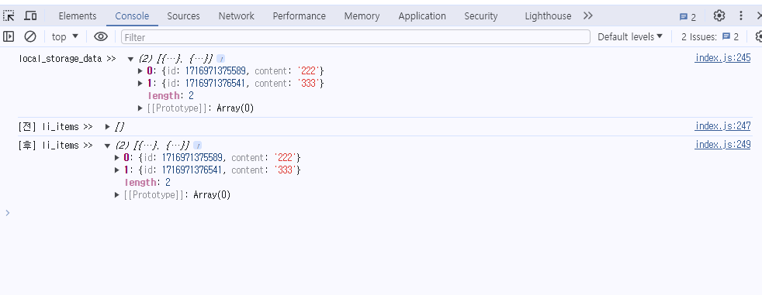The width and height of the screenshot is (762, 295).
Task: Show the console sidebar panel icon
Action: coord(9,36)
